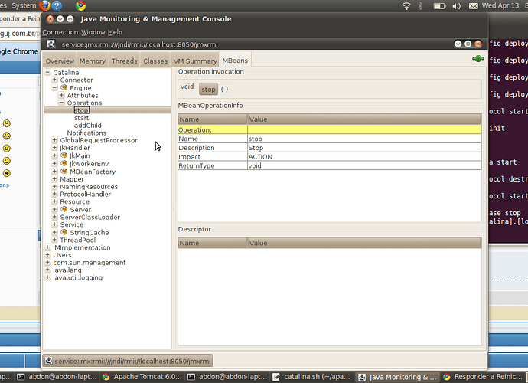Switch to the Classes tab
Screen dimensions: 528x383
coord(155,61)
